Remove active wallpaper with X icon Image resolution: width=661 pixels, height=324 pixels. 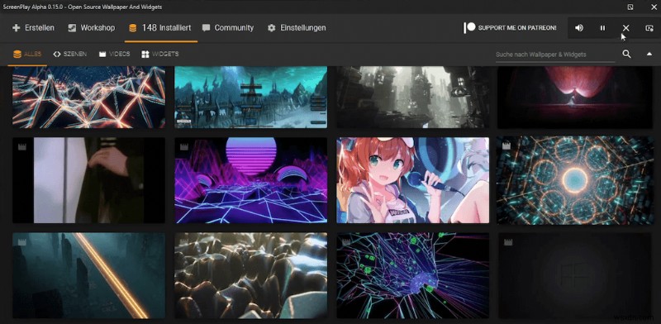pyautogui.click(x=626, y=28)
